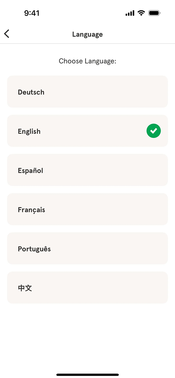Tap the Wi-Fi icon in status bar
This screenshot has height=378, width=175.
pos(141,13)
